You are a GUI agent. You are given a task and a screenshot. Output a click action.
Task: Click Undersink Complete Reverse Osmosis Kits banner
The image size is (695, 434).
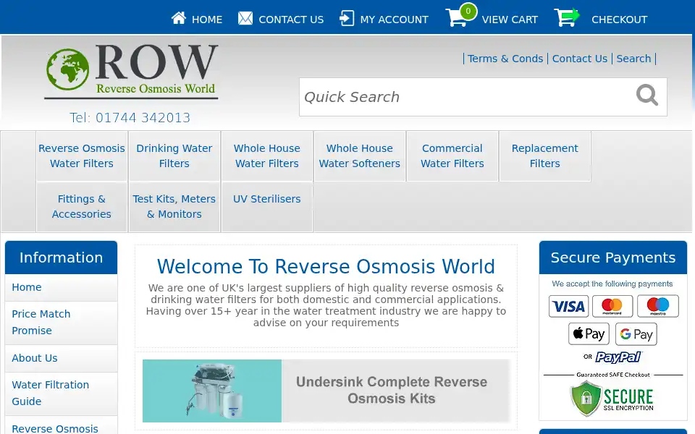point(327,391)
